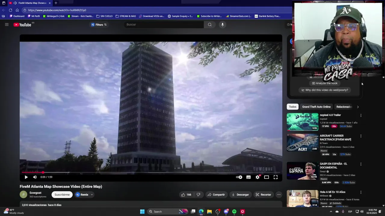
Task: Dislike the video
Action: pyautogui.click(x=199, y=195)
